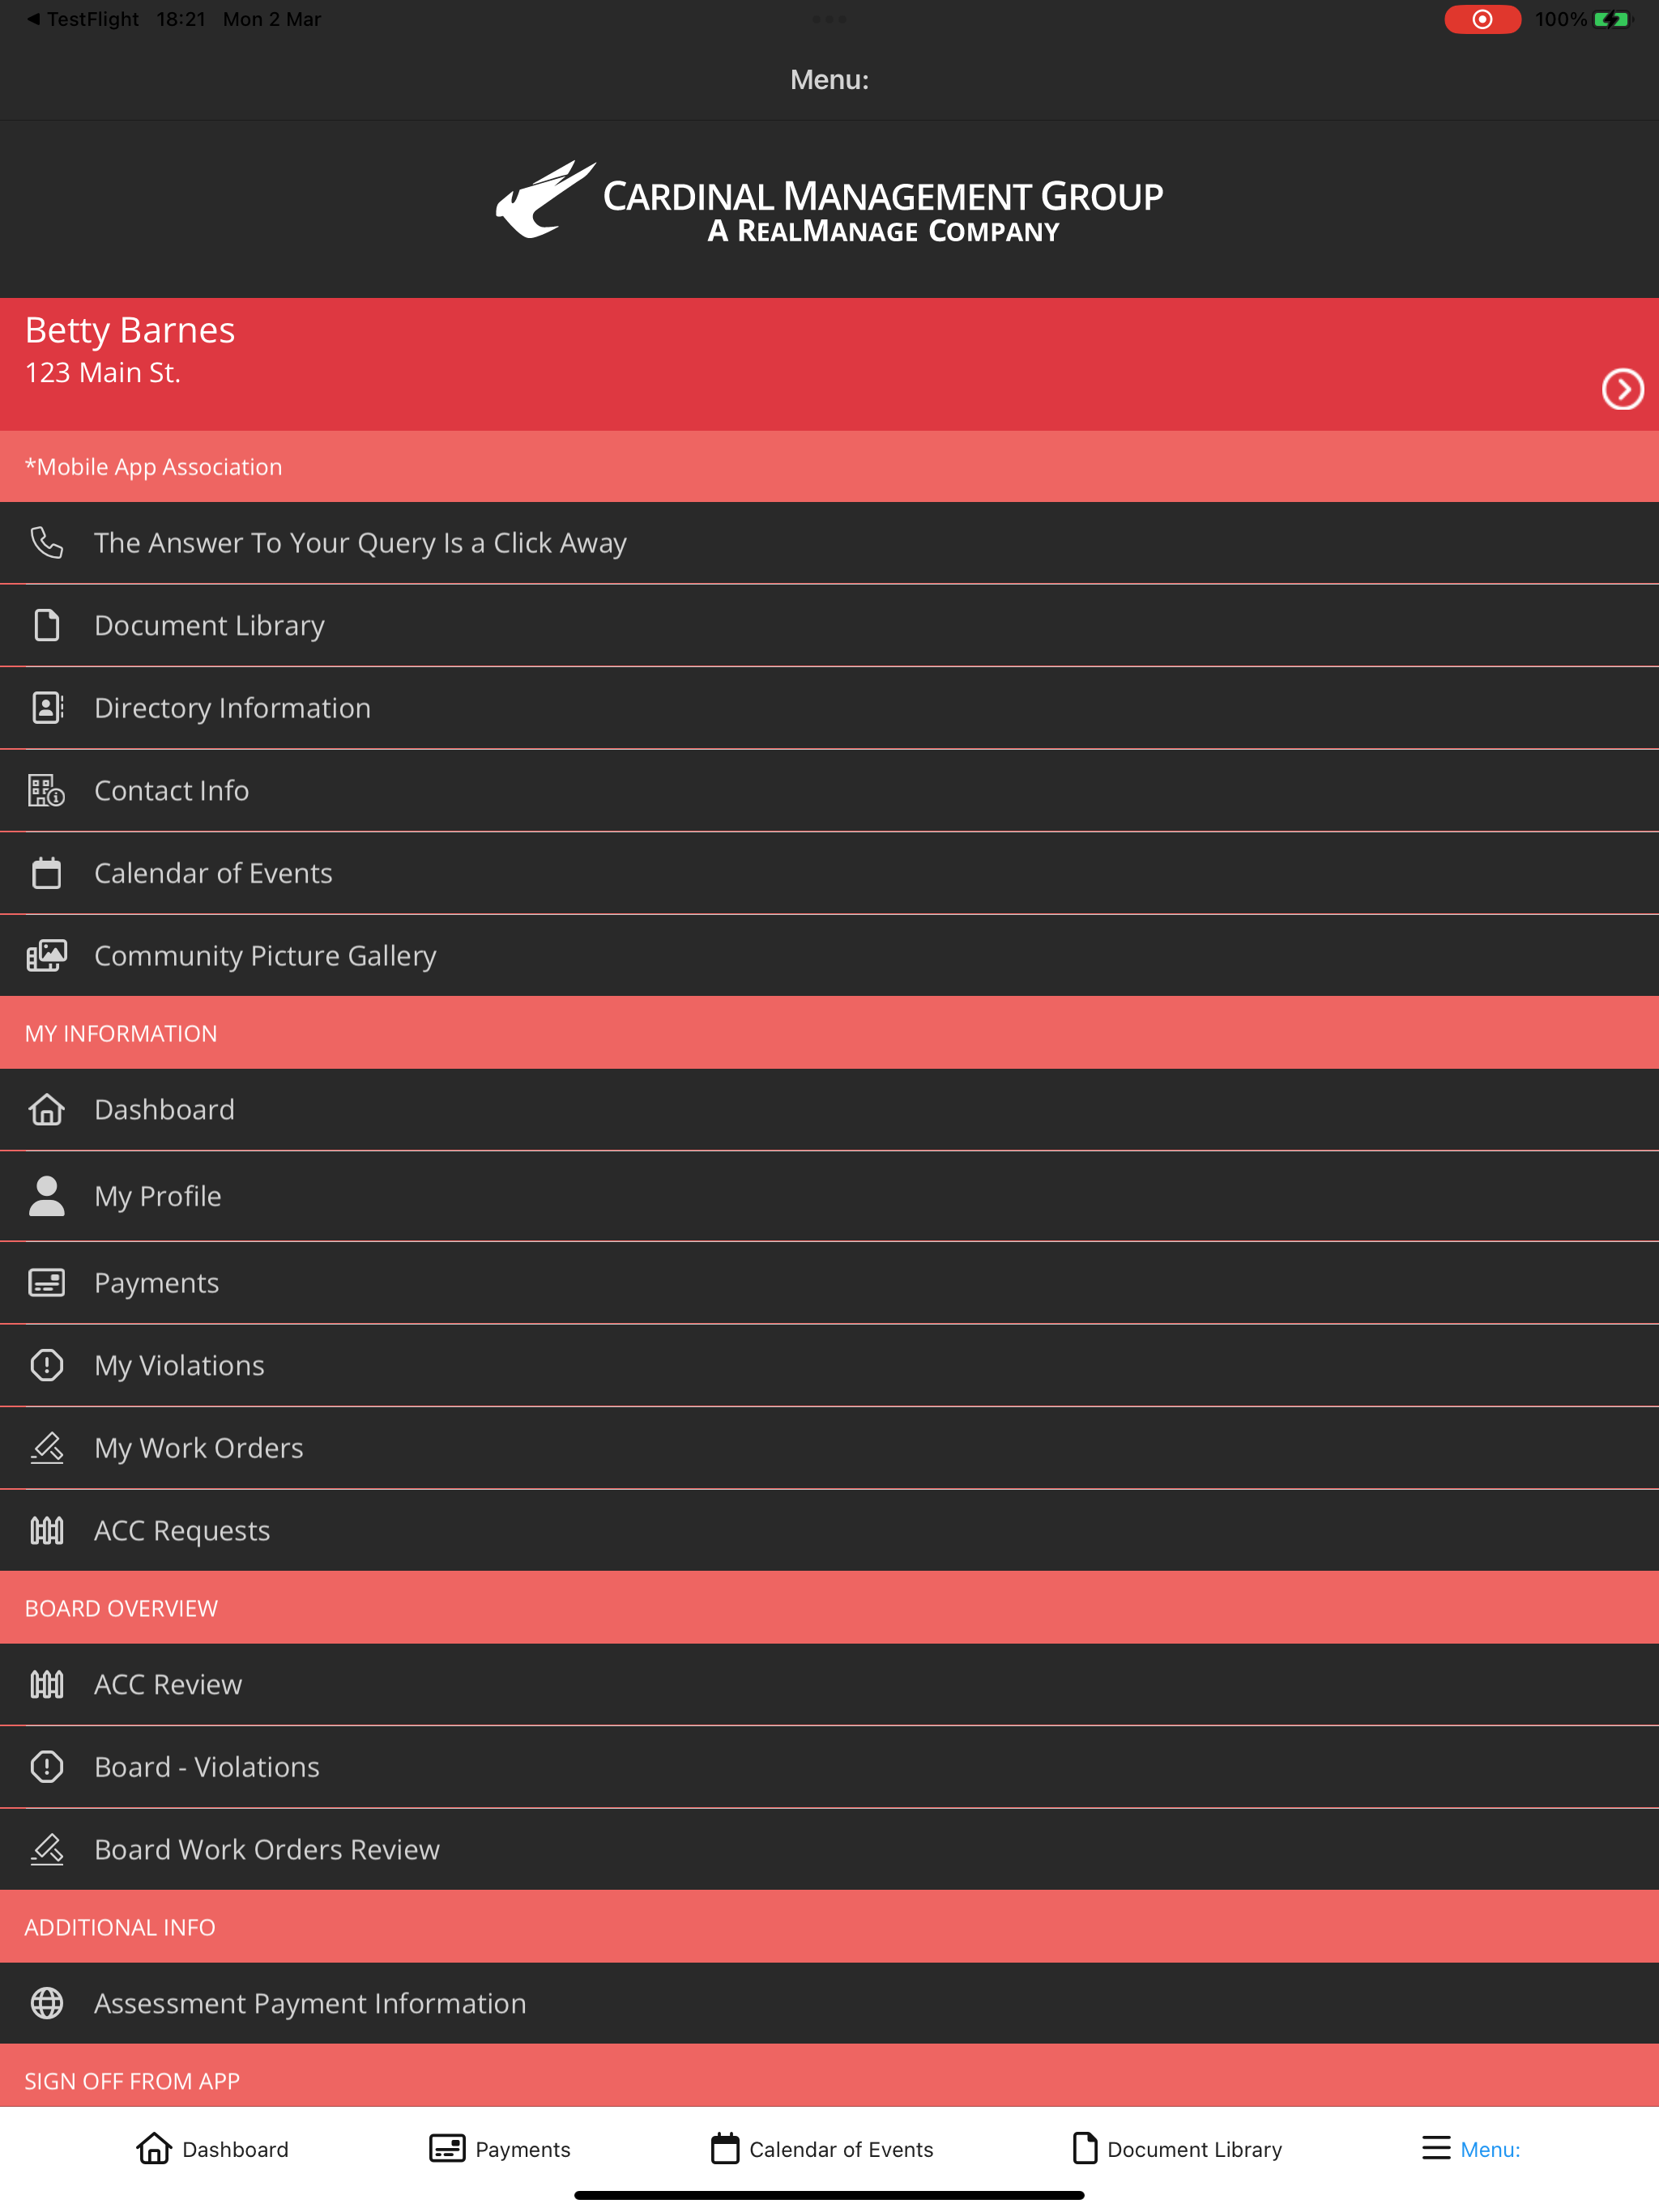Tap the battery indicator in status bar
Image resolution: width=1659 pixels, height=2212 pixels.
tap(1611, 19)
